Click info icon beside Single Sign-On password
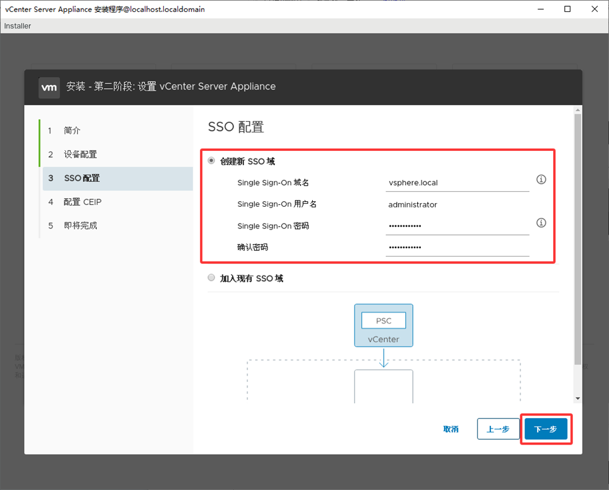The width and height of the screenshot is (609, 490). click(541, 223)
